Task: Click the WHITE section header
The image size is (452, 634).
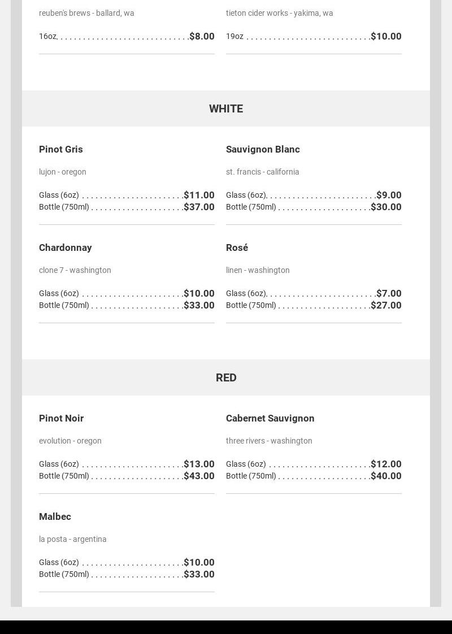Action: 226,108
